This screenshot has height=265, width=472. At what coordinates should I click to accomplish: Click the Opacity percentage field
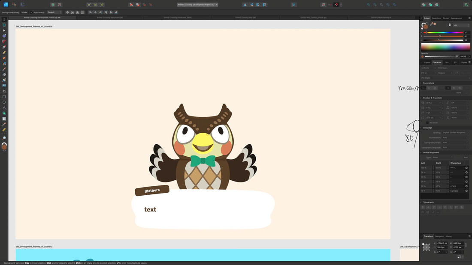(463, 57)
